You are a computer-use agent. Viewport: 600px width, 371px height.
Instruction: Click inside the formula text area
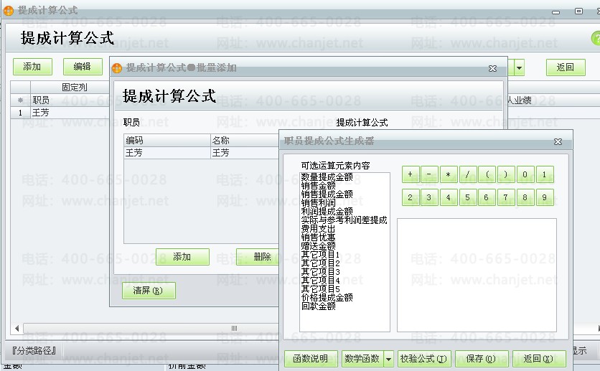477,275
